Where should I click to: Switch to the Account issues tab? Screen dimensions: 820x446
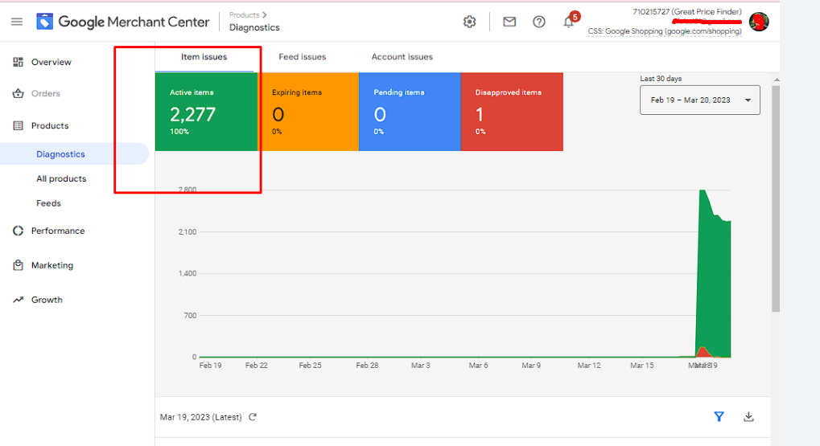402,57
